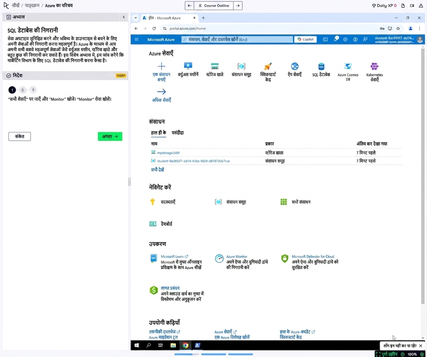
Task: Click the Dashboard chart icon
Action: tap(153, 224)
